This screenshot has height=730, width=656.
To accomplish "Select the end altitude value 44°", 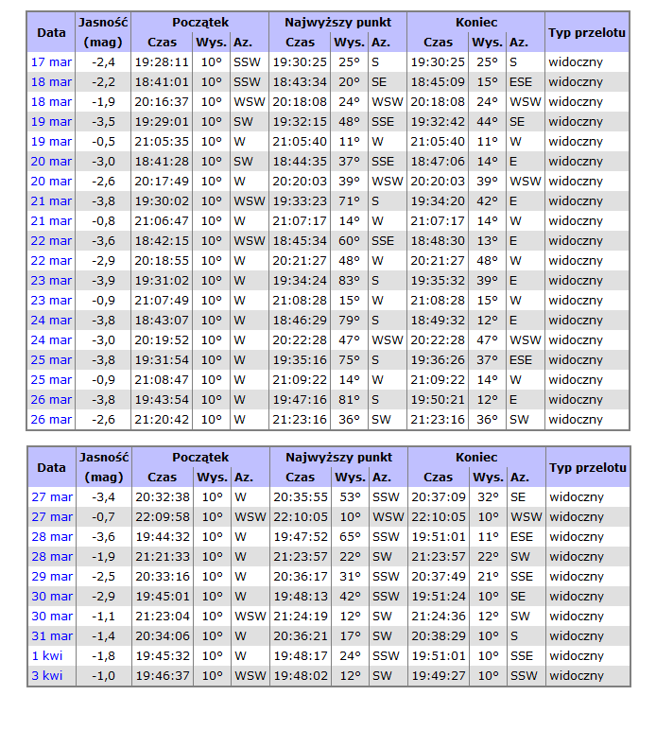I will click(487, 122).
